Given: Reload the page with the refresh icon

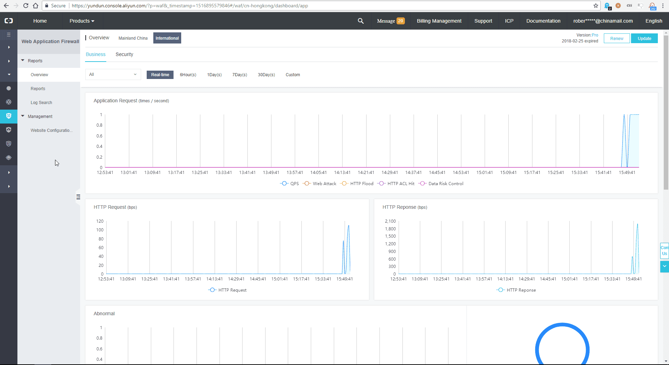Looking at the screenshot, I should pos(26,6).
